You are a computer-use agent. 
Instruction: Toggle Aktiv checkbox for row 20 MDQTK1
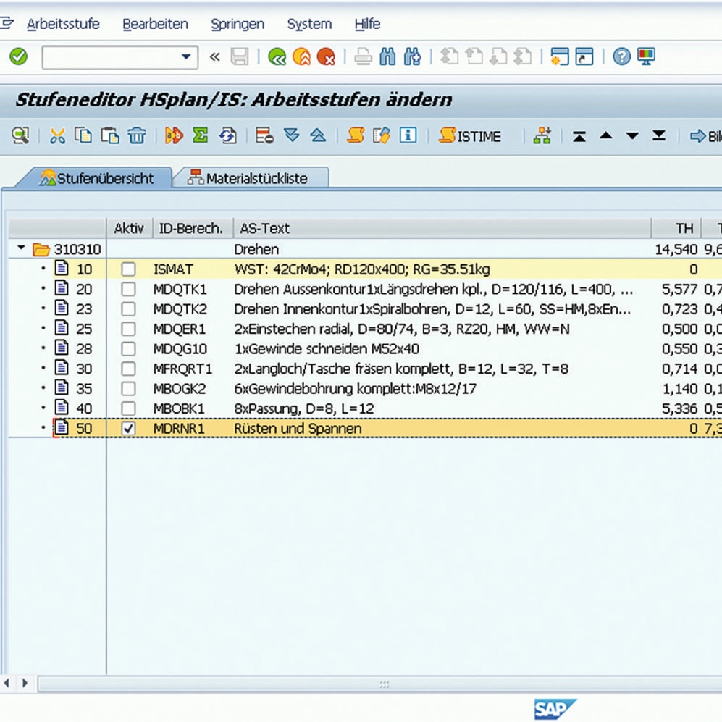coord(128,289)
